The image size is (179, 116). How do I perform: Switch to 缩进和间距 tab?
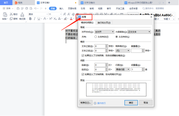tap(87, 23)
